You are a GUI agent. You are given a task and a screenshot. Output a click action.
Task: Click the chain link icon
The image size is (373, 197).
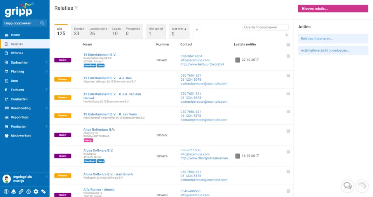[x=21, y=192]
